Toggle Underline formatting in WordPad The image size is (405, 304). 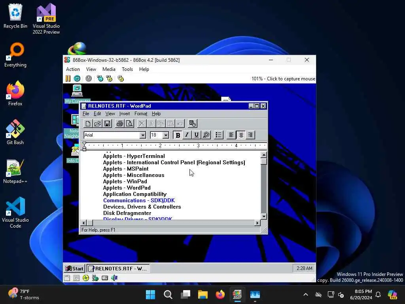(x=196, y=135)
